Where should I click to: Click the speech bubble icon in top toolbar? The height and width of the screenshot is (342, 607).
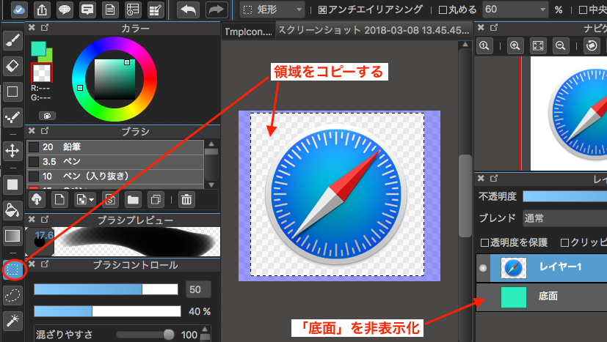pyautogui.click(x=65, y=10)
